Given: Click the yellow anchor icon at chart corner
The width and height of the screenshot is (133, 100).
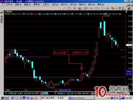Looking at the screenshot, I should click(126, 12).
